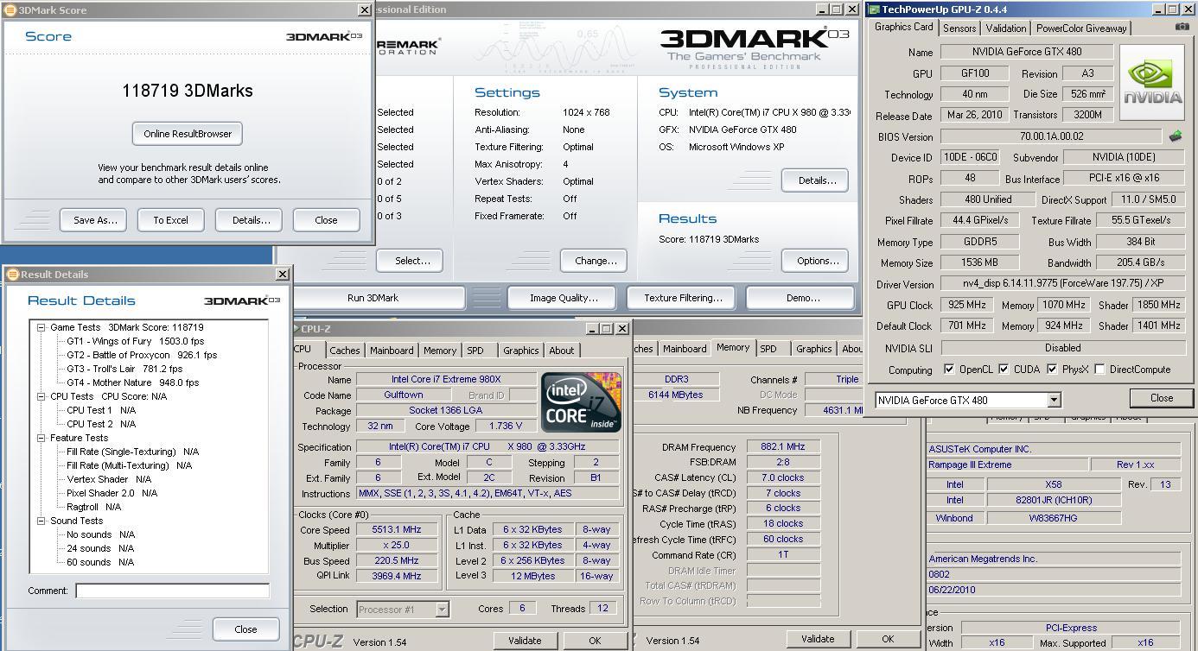Select the GT4 - Mother Nature result
Image resolution: width=1198 pixels, height=651 pixels.
pyautogui.click(x=133, y=382)
